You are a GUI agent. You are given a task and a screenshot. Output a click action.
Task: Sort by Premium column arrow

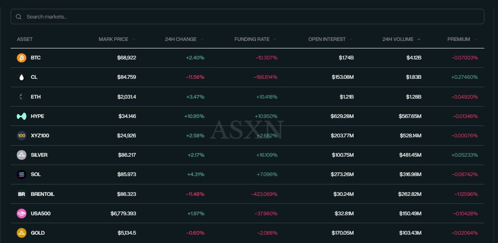[x=476, y=39]
